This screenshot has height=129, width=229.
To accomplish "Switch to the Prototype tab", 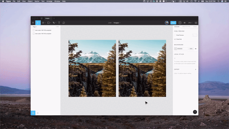I will point(186,27).
